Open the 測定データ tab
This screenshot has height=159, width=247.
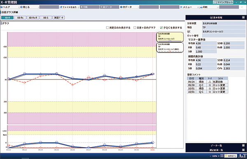point(58,18)
